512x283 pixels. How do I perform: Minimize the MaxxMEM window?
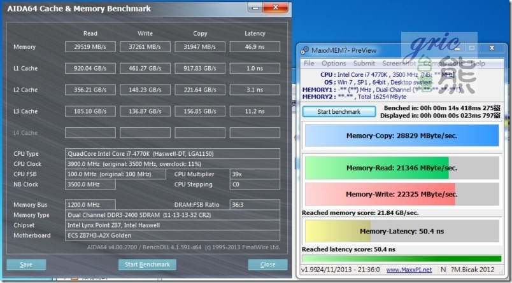tap(457, 48)
